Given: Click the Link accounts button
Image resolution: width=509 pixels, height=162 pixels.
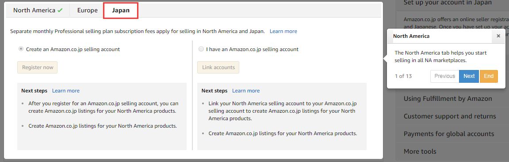Looking at the screenshot, I should pos(218,67).
